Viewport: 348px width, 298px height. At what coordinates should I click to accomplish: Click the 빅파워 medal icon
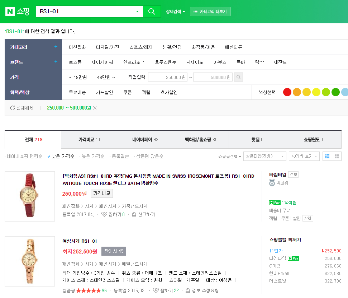click(272, 183)
